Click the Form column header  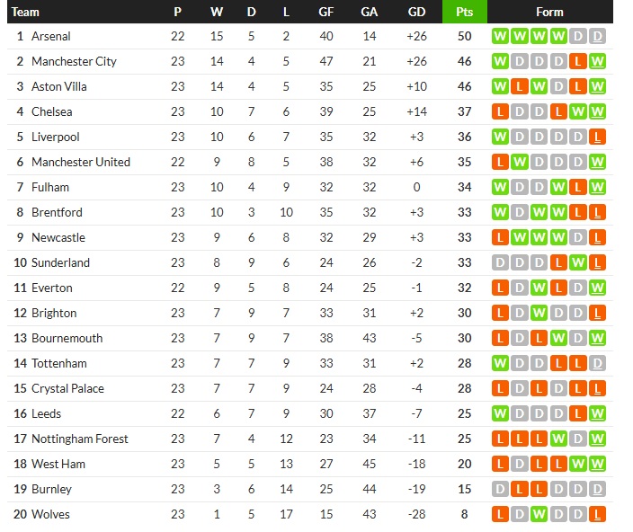click(x=549, y=12)
